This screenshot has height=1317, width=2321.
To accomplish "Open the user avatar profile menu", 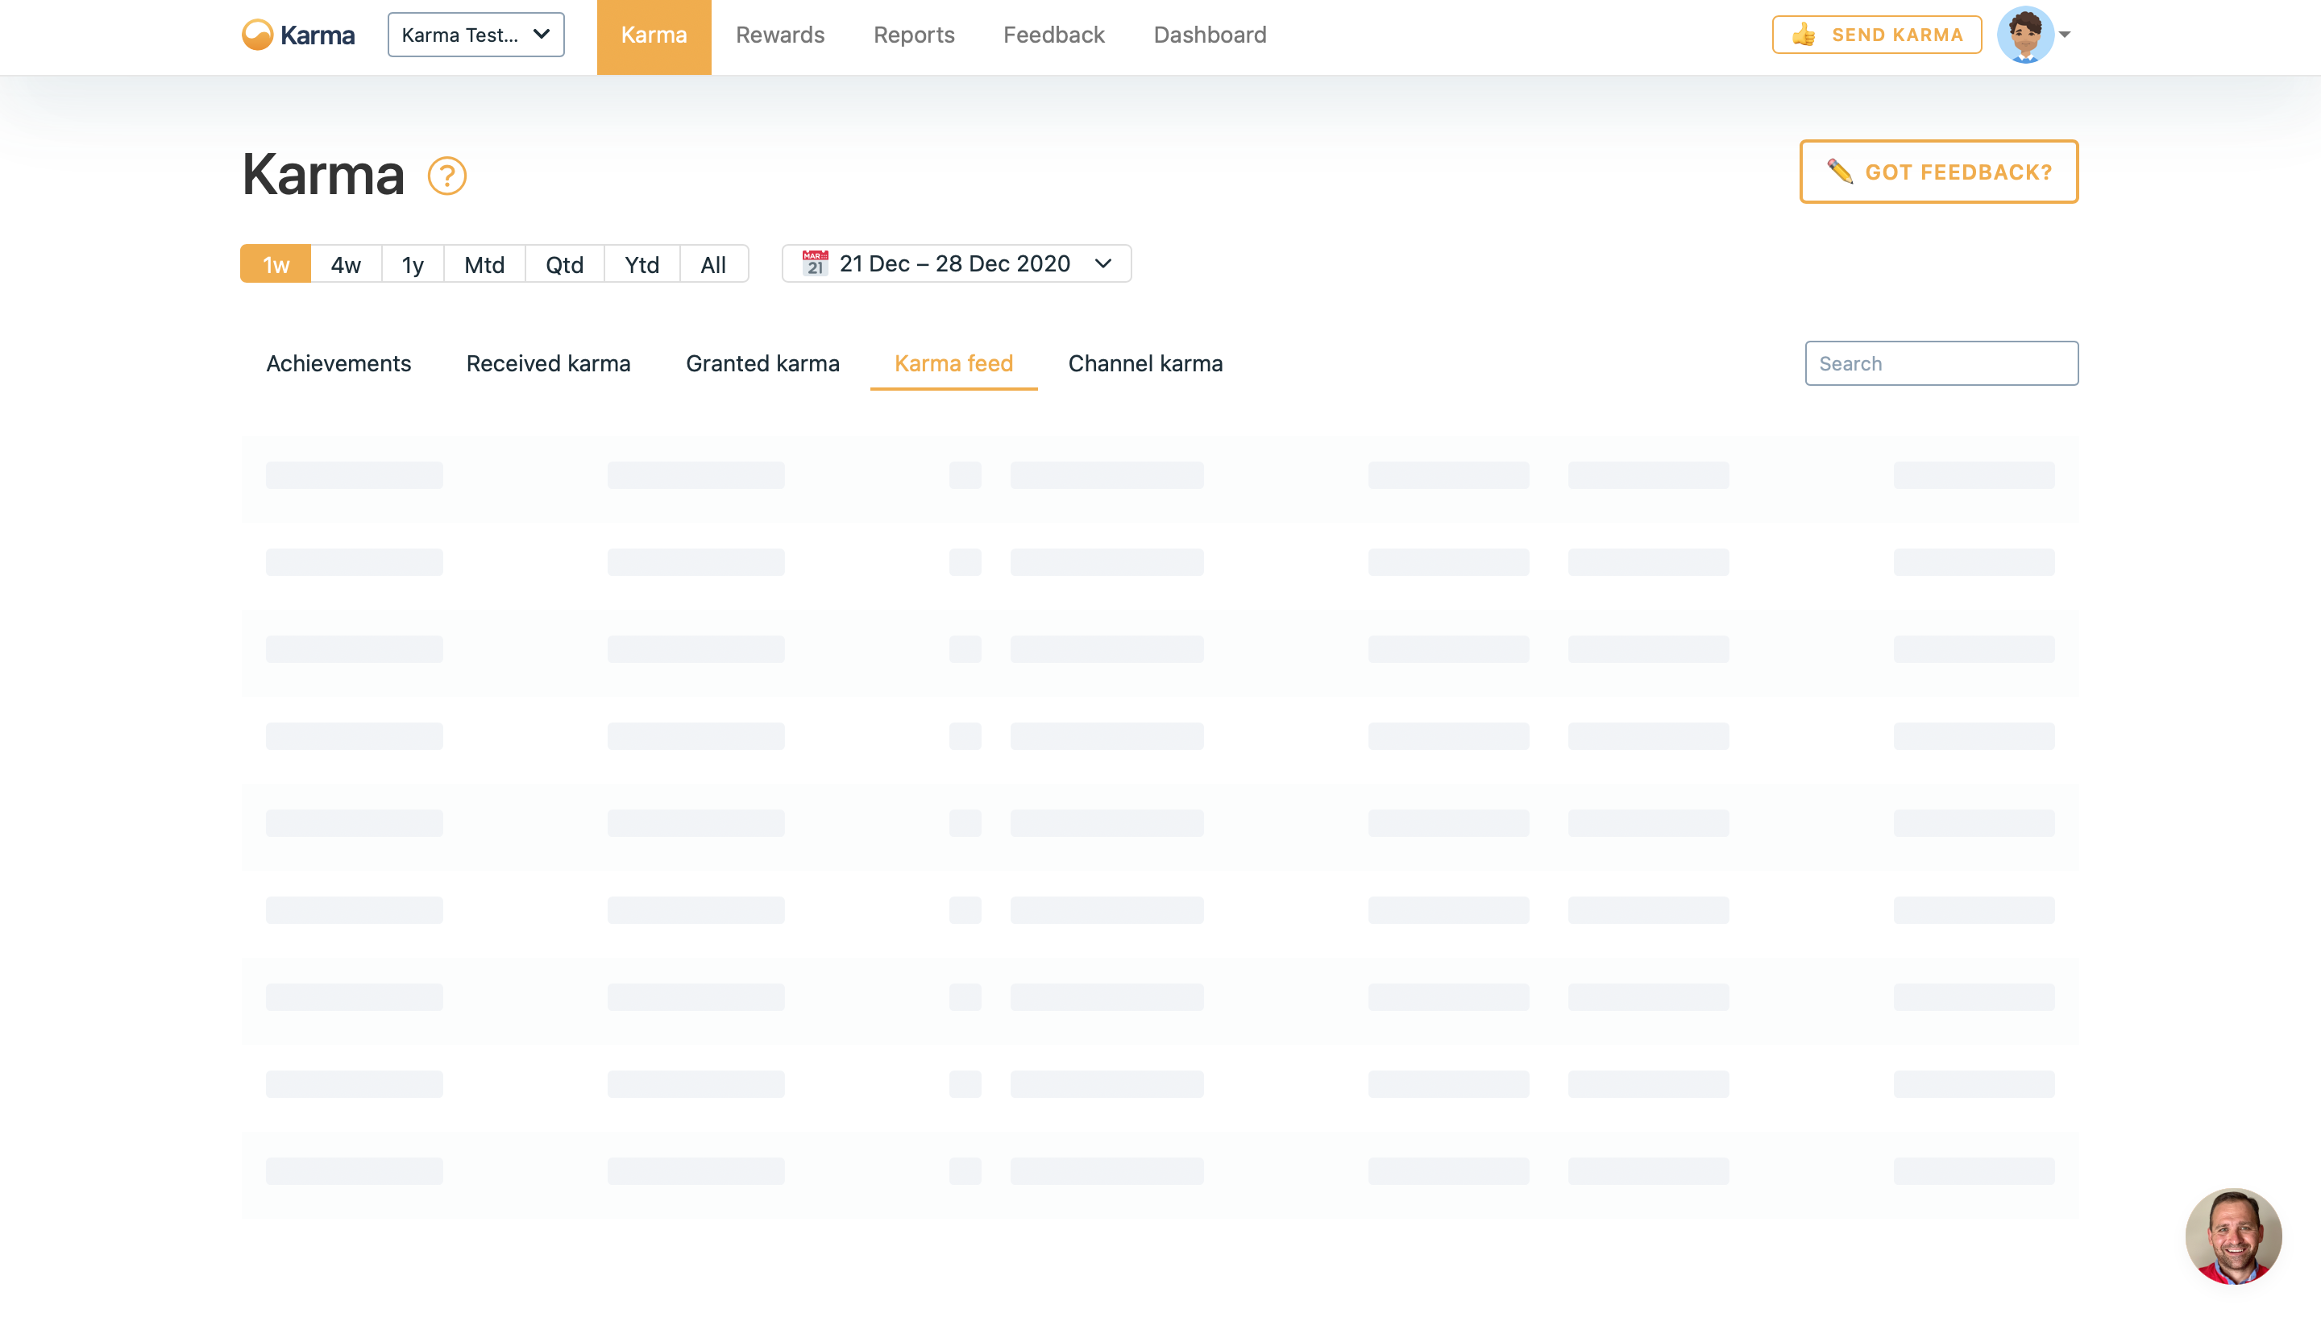I will [2025, 35].
